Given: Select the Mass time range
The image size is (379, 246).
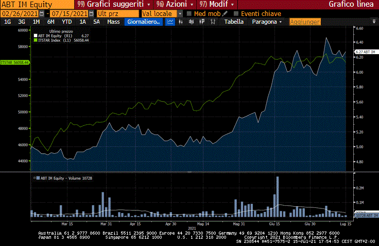Looking at the screenshot, I should tap(113, 22).
